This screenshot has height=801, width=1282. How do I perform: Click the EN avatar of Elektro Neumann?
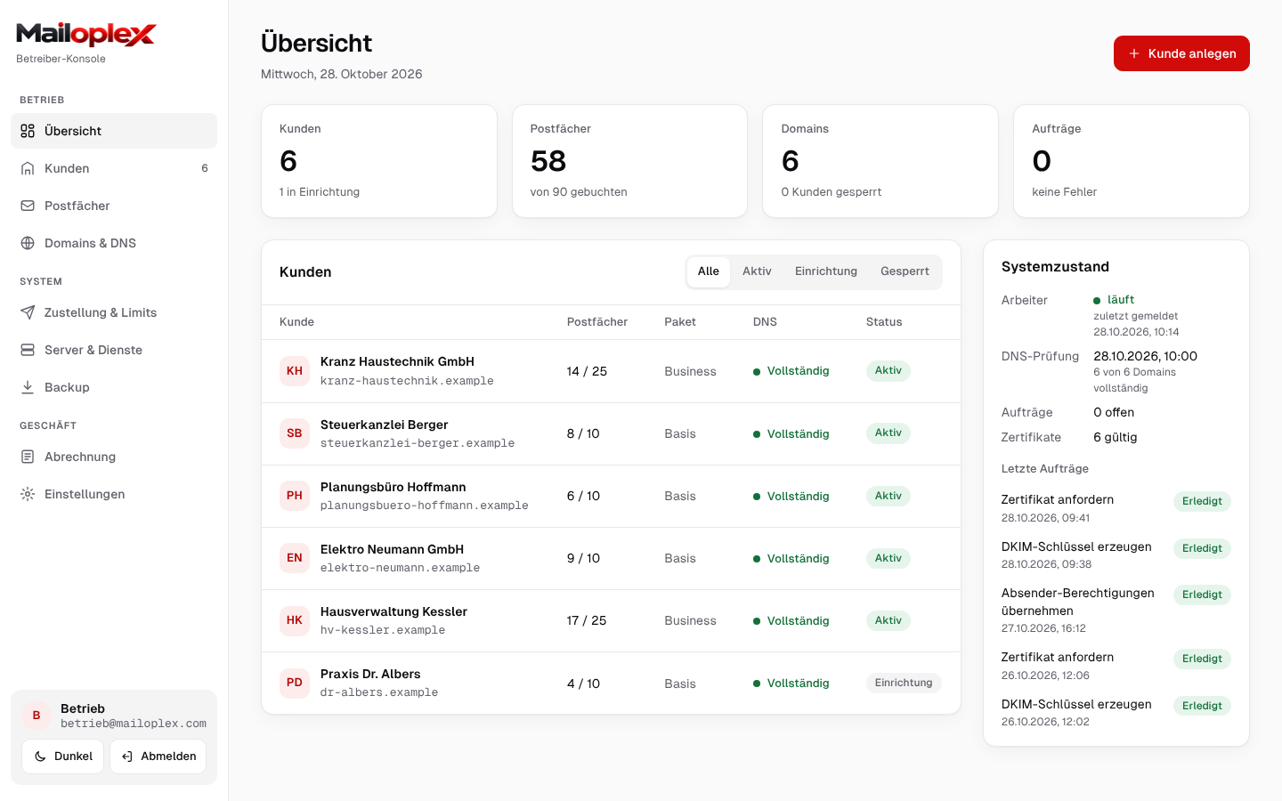[295, 558]
